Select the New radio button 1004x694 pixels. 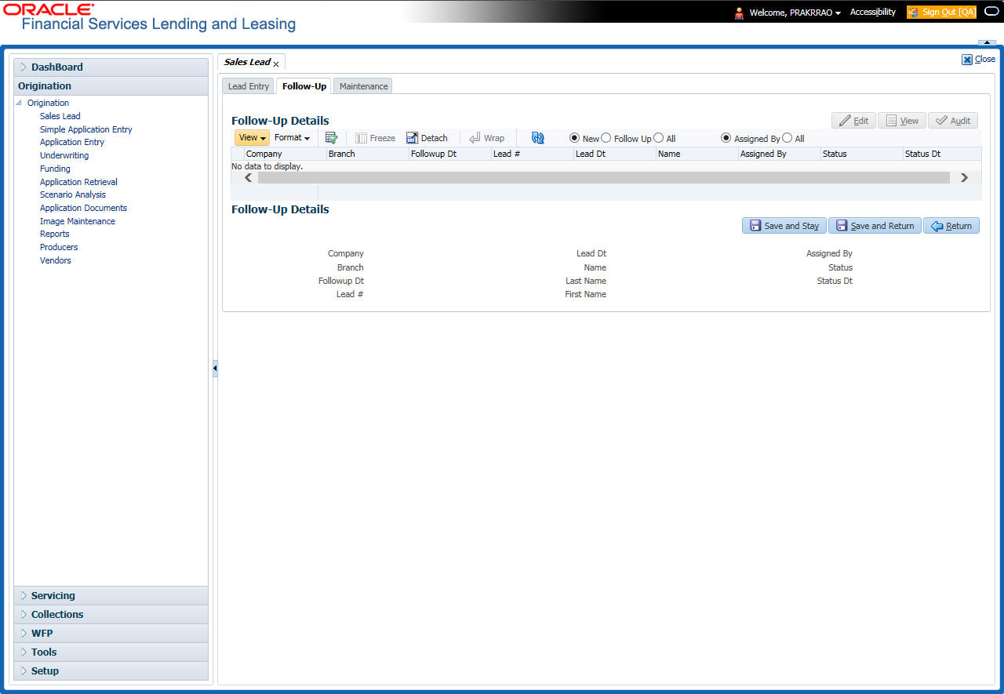(575, 138)
